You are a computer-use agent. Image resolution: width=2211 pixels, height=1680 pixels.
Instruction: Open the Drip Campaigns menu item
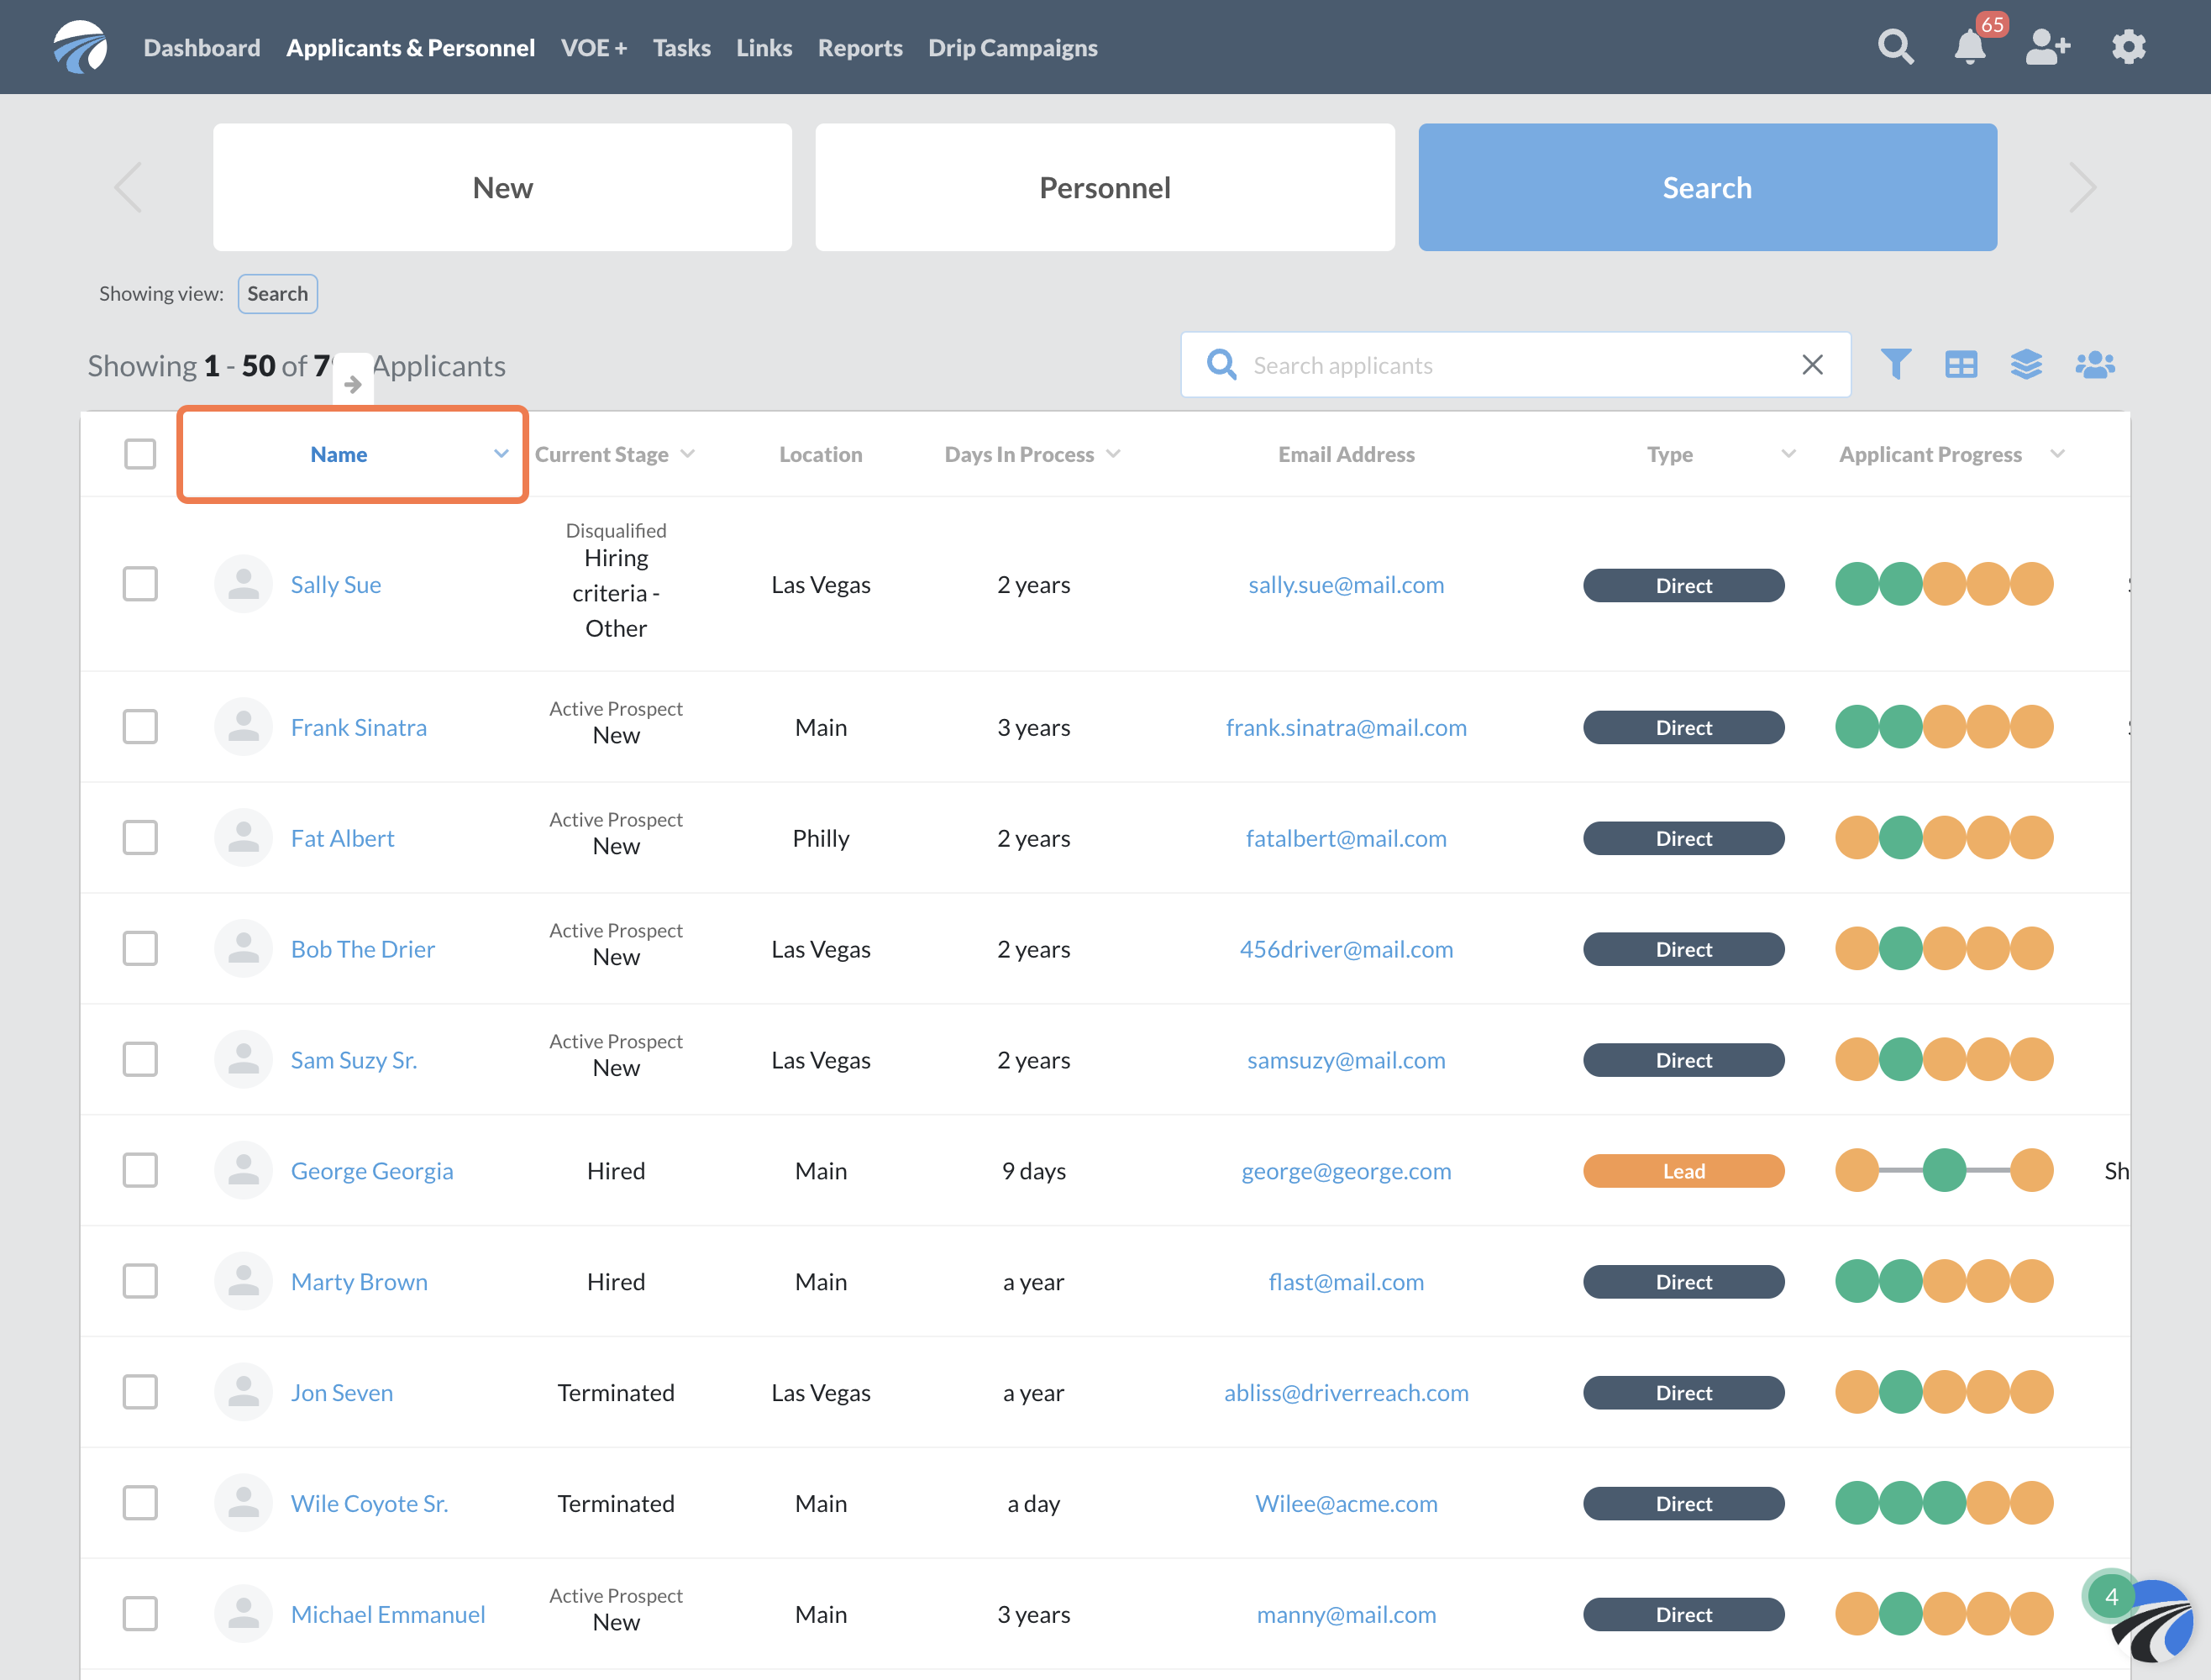[x=1013, y=48]
